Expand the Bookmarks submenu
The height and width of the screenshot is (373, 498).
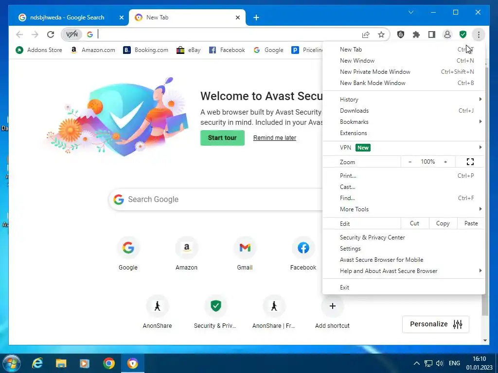click(x=404, y=122)
